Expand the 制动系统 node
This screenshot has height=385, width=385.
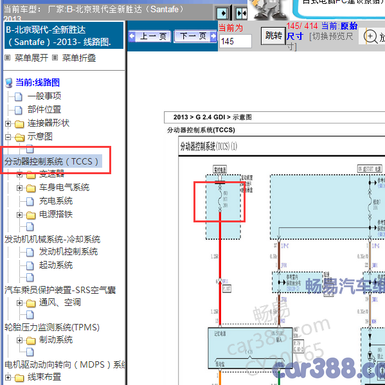coord(20,341)
